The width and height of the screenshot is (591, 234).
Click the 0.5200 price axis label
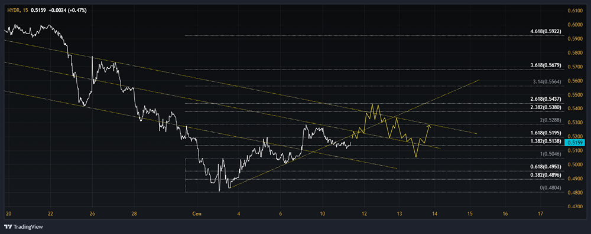click(x=575, y=137)
